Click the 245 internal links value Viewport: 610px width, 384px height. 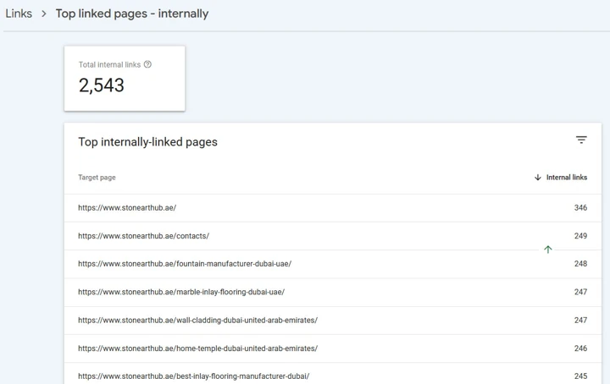[580, 376]
